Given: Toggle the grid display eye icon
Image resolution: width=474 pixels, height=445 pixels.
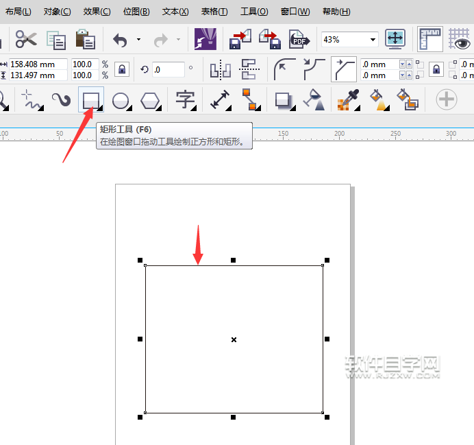Looking at the screenshot, I should pyautogui.click(x=460, y=39).
